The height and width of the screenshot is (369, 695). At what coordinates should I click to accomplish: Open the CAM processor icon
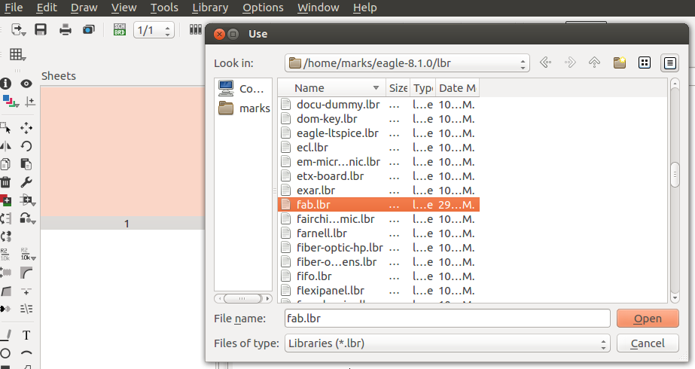(89, 29)
